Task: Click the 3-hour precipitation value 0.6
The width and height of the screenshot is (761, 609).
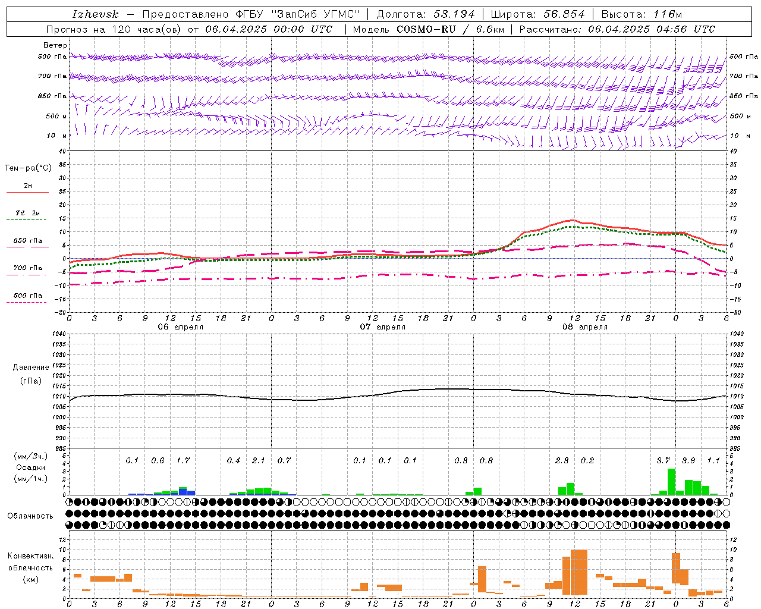Action: point(158,461)
